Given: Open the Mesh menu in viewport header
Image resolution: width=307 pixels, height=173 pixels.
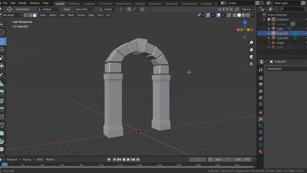Looking at the screenshot, I should (x=71, y=15).
